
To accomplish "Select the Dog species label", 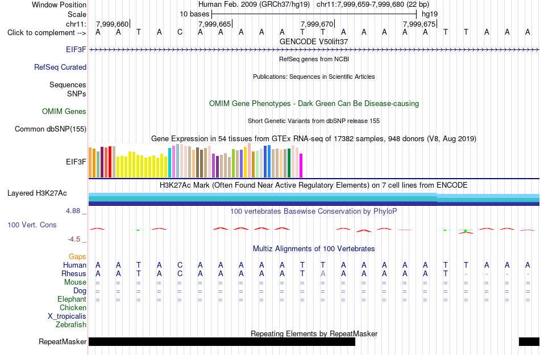I will pos(80,290).
